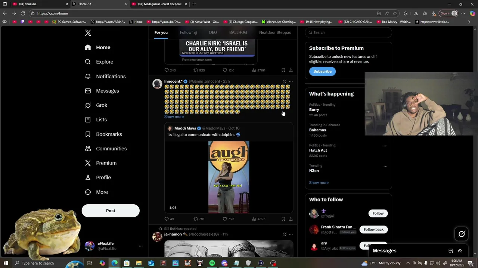Bookmark the Innocent post

point(283,219)
